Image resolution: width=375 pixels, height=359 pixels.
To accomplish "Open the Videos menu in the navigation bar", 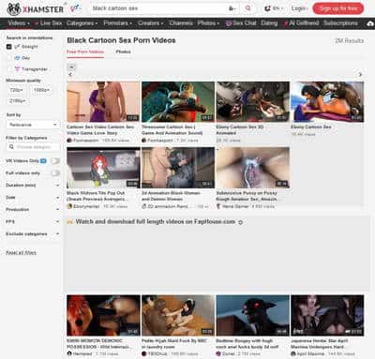I will [19, 23].
